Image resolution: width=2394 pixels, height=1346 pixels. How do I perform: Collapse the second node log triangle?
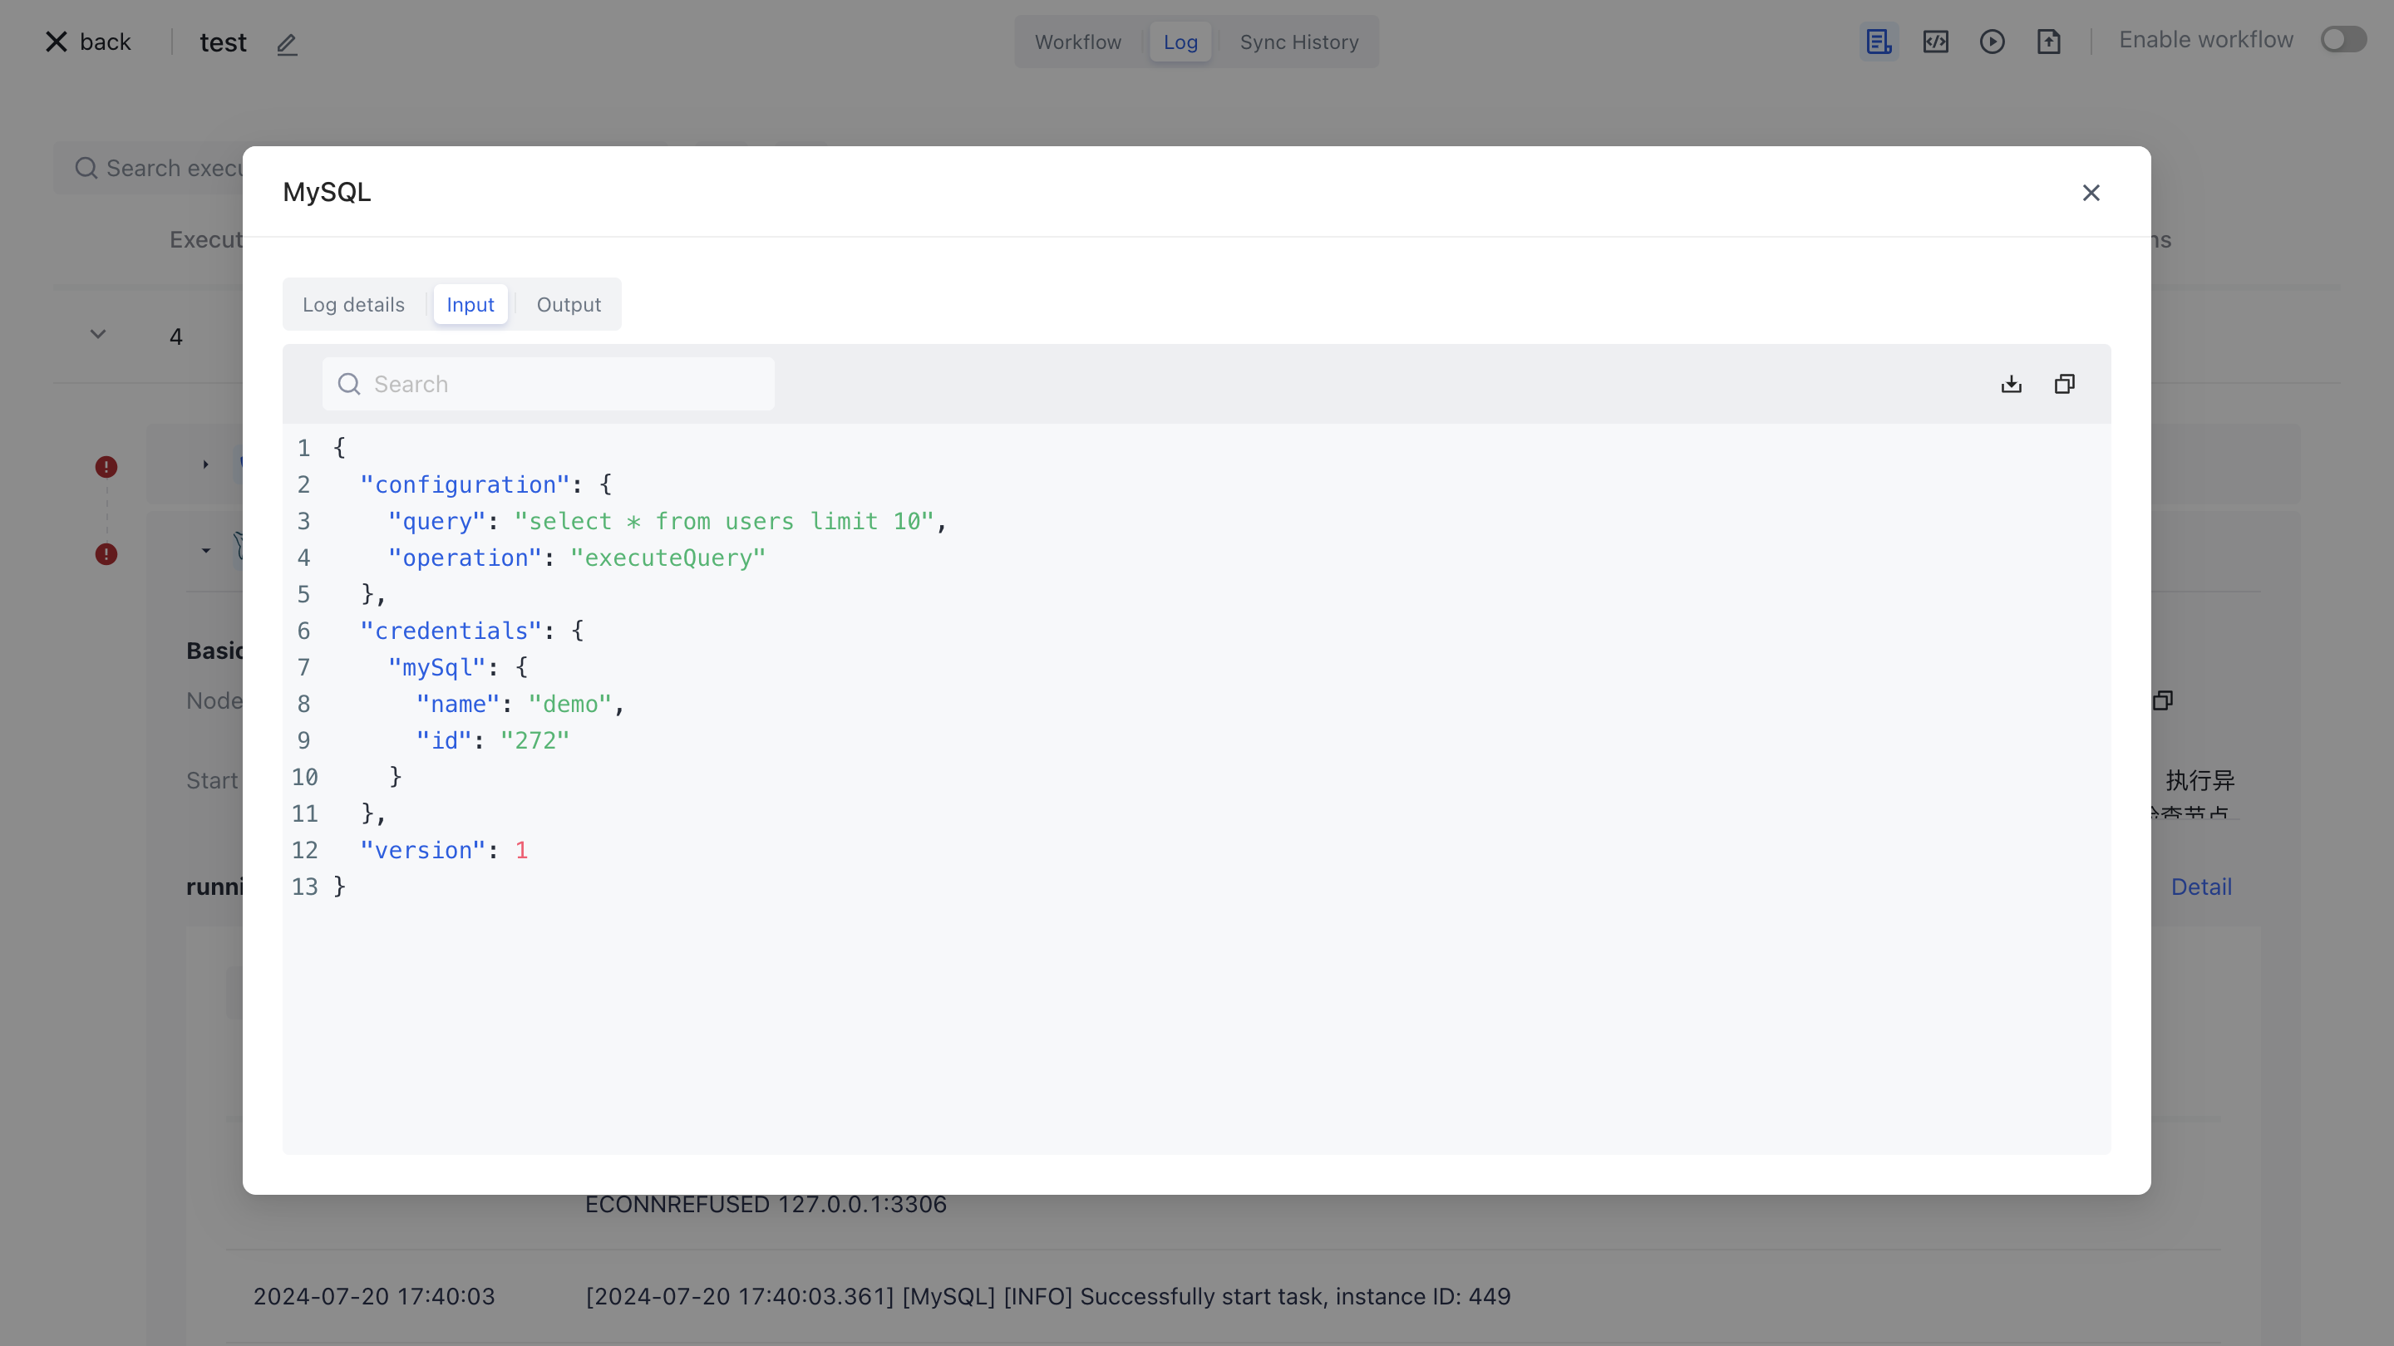205,551
